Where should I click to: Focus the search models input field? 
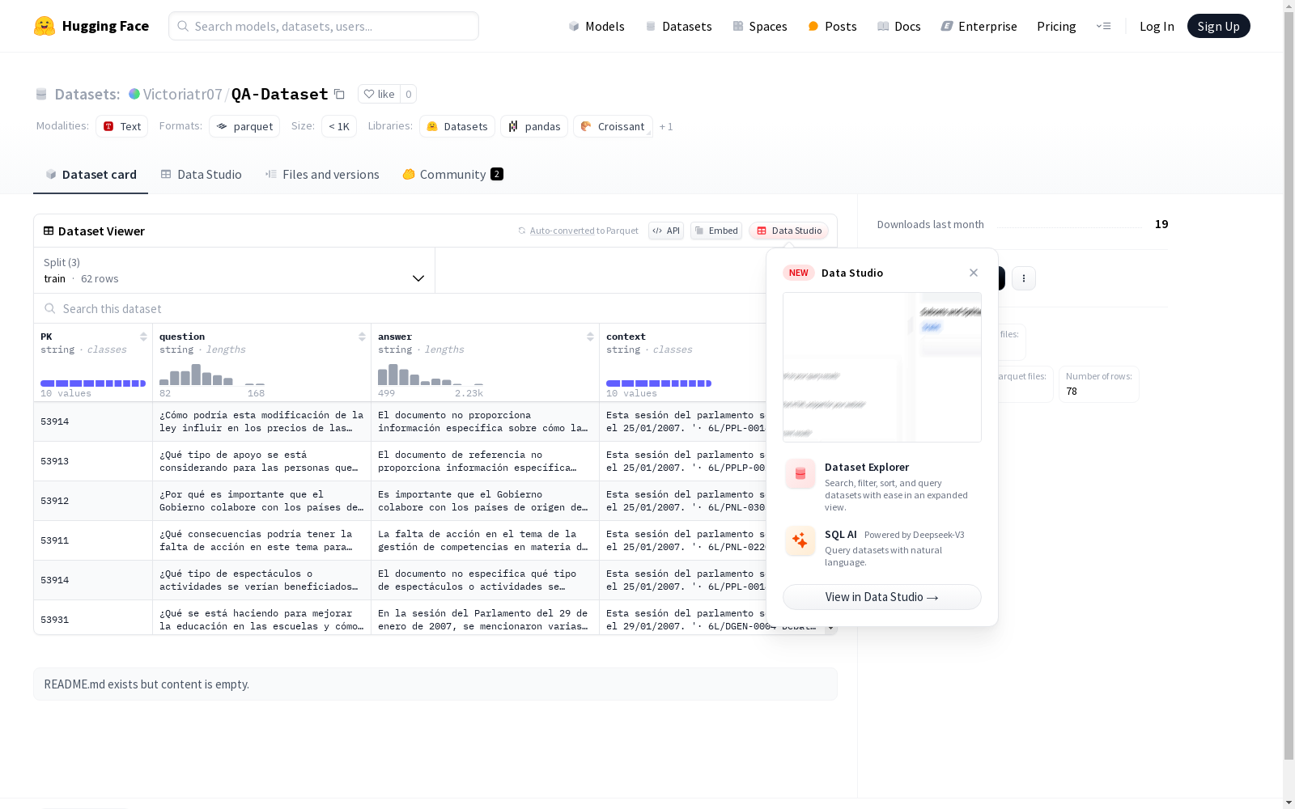point(324,26)
